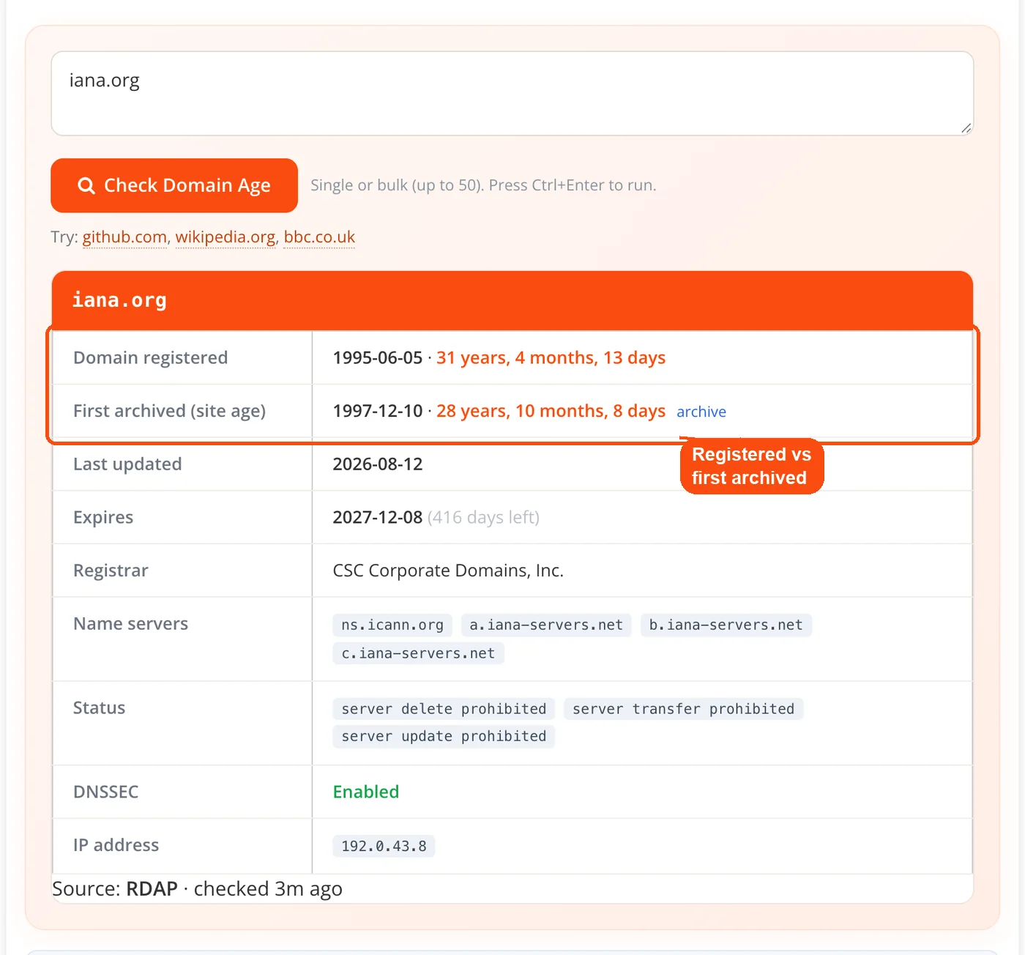Click the last updated date 2026-08-12
The image size is (1025, 955).
tap(378, 464)
